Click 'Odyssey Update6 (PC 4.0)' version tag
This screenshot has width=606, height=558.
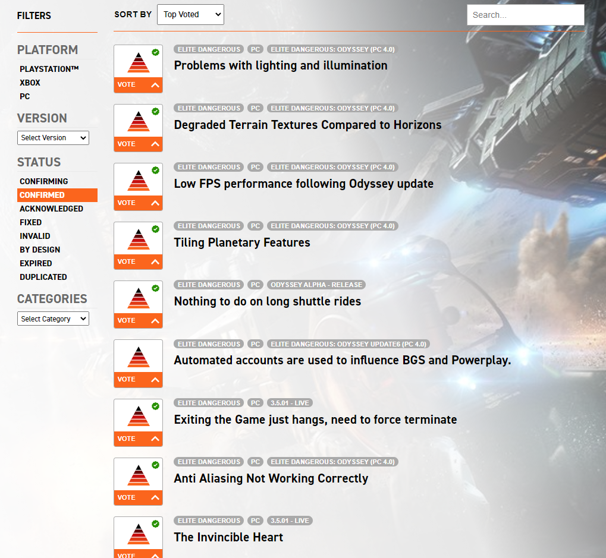(x=348, y=344)
